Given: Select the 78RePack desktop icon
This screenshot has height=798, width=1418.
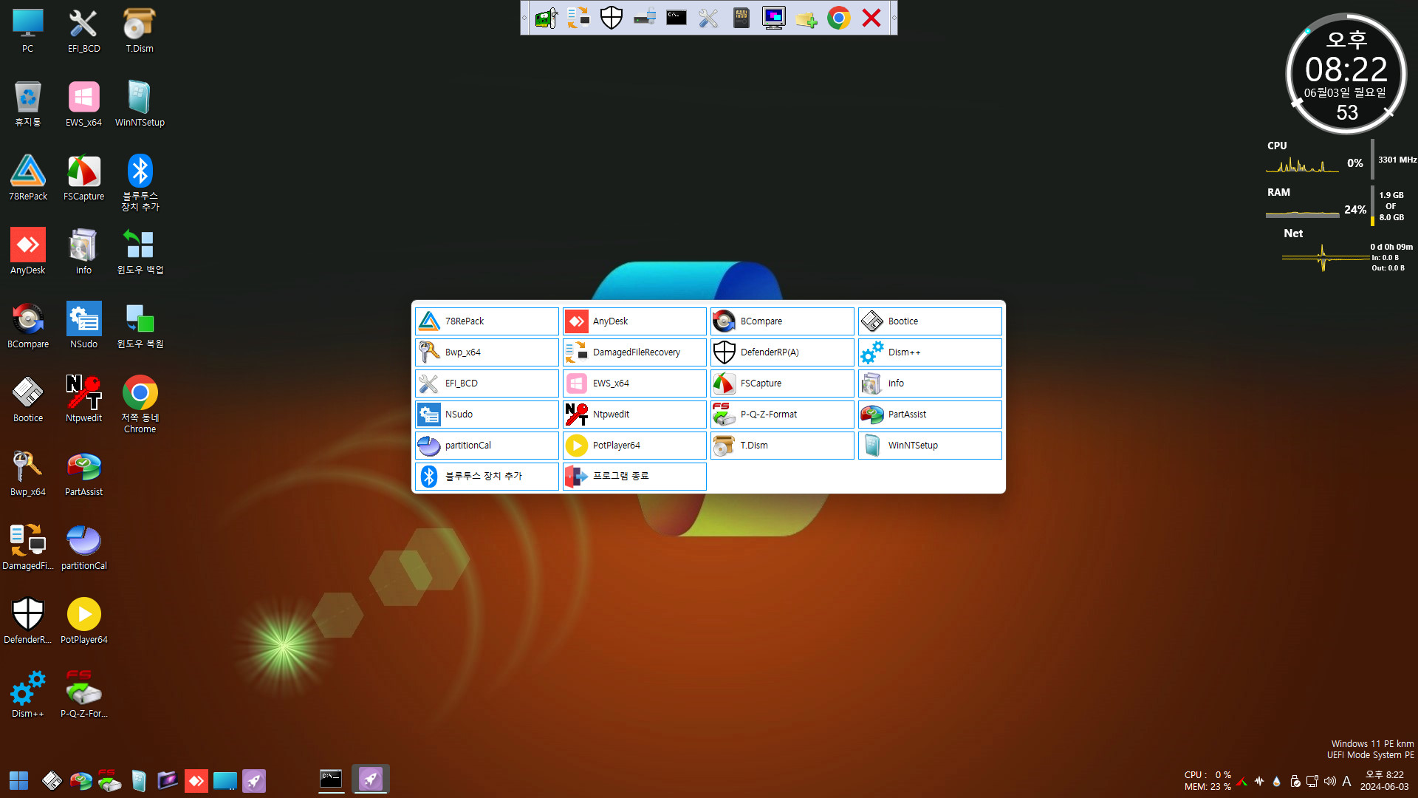Looking at the screenshot, I should 28,178.
